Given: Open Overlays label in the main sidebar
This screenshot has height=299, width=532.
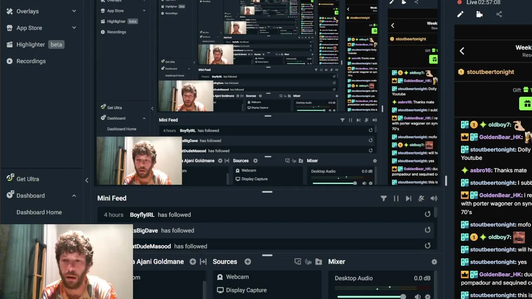Looking at the screenshot, I should coord(27,11).
